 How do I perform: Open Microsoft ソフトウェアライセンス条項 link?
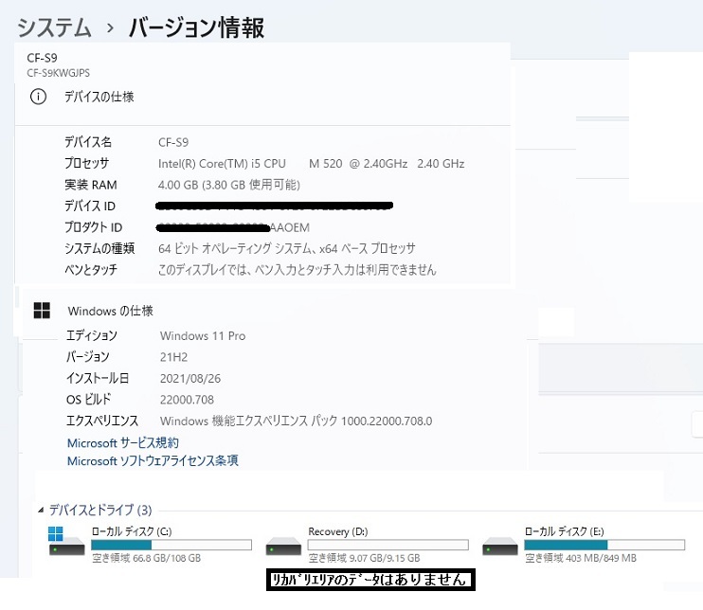pyautogui.click(x=153, y=460)
